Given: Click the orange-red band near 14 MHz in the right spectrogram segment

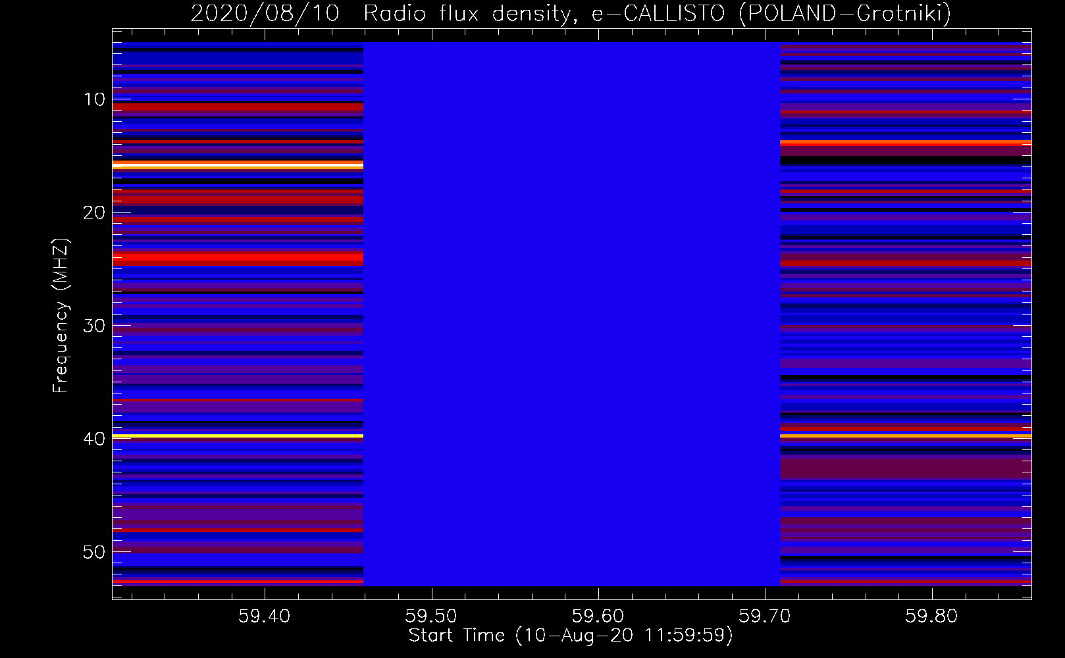Looking at the screenshot, I should pyautogui.click(x=906, y=142).
